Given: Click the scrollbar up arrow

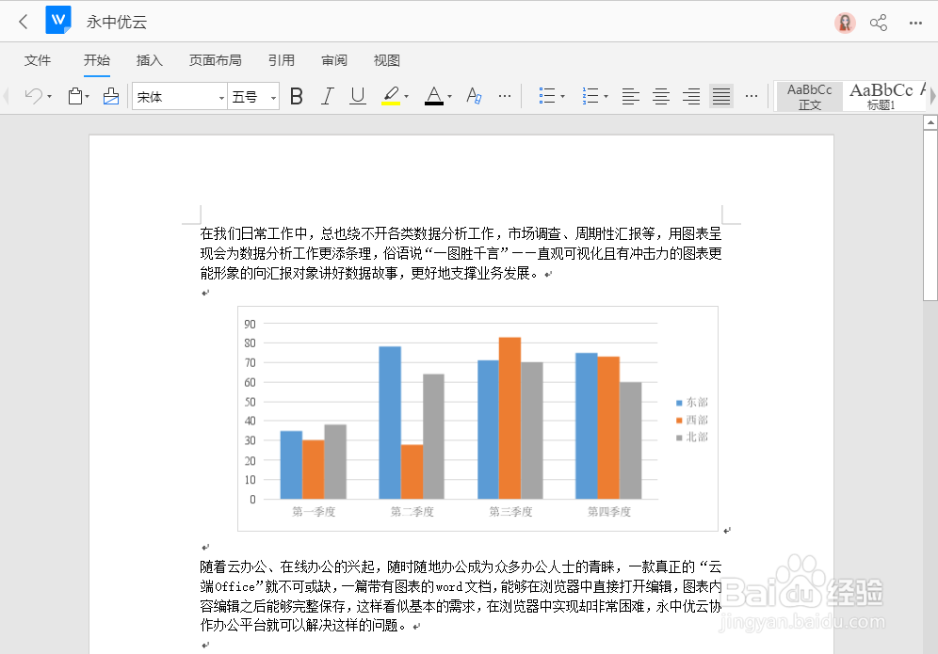Looking at the screenshot, I should click(x=930, y=122).
